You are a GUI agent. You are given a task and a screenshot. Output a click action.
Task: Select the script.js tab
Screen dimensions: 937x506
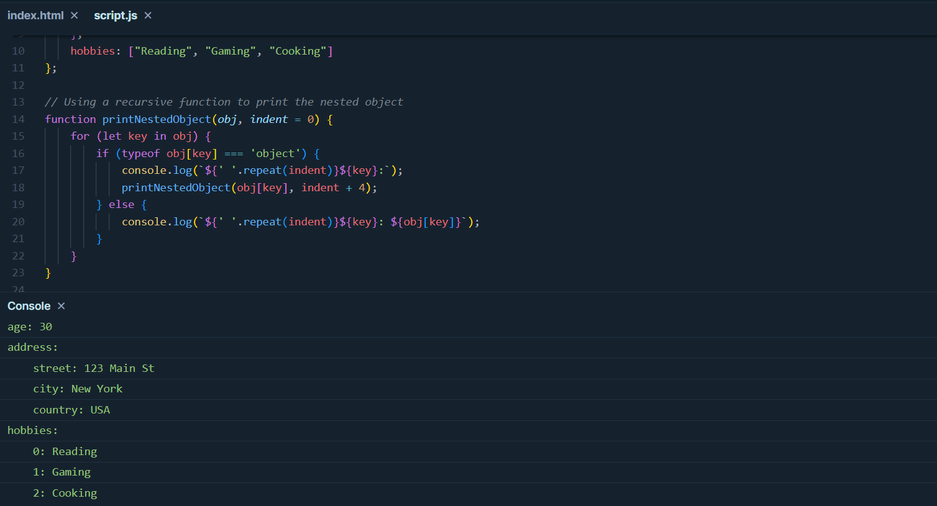116,16
